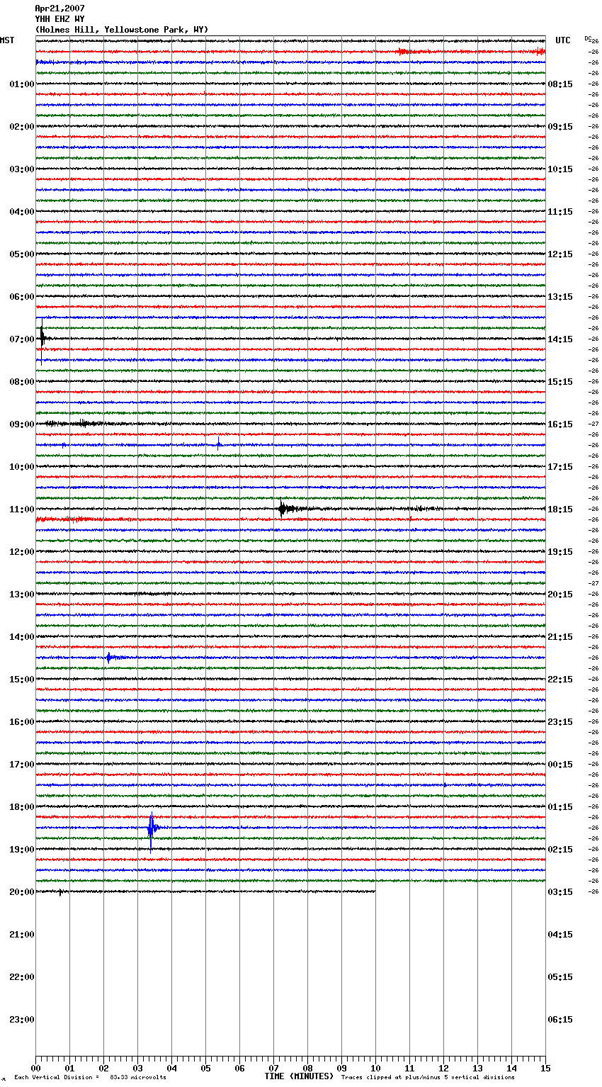Click the 12 minute tick label
The image size is (602, 1087).
443,1069
